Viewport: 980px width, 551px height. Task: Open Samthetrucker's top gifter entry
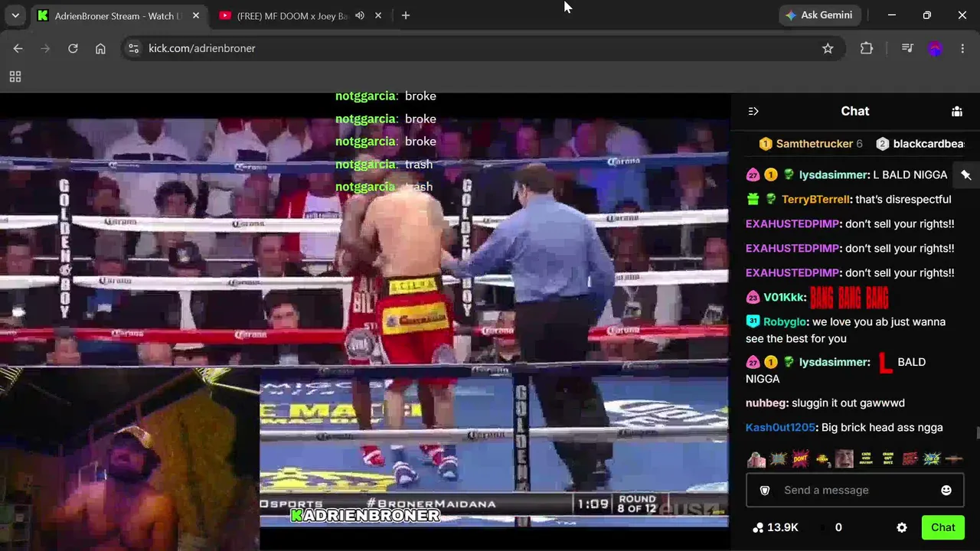click(812, 144)
